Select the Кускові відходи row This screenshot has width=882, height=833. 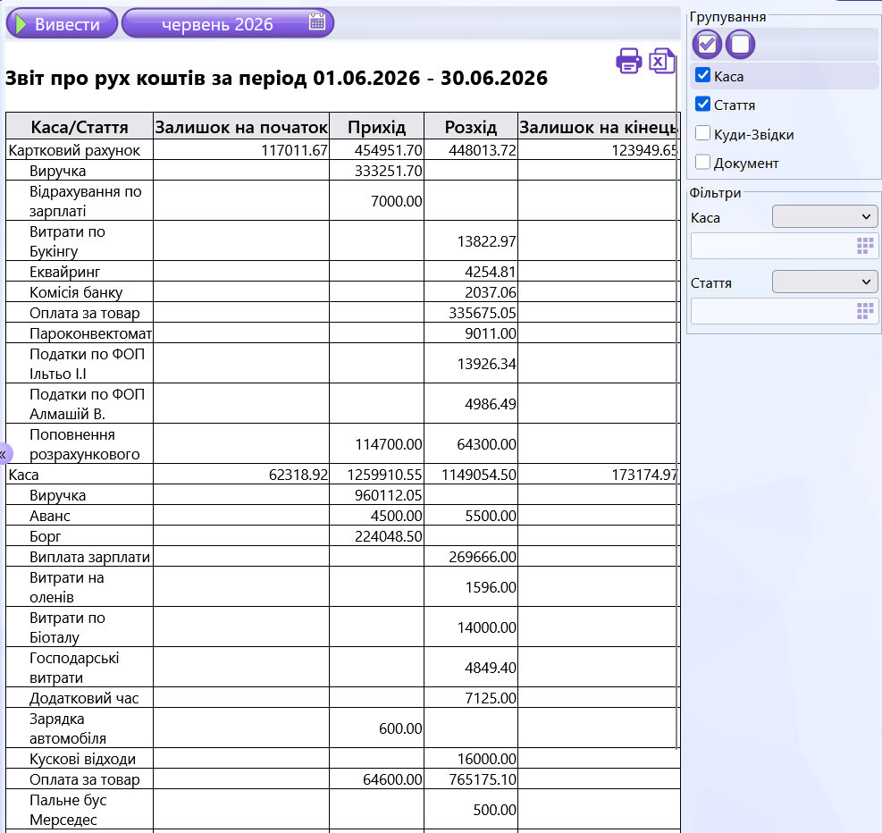pyautogui.click(x=342, y=758)
